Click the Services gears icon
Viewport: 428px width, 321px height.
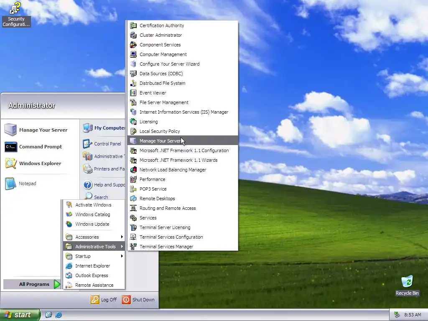[133, 218]
